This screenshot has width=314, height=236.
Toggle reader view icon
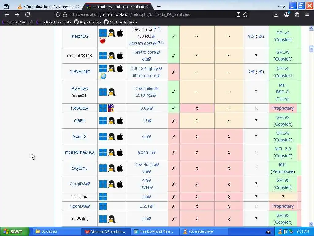(238, 14)
